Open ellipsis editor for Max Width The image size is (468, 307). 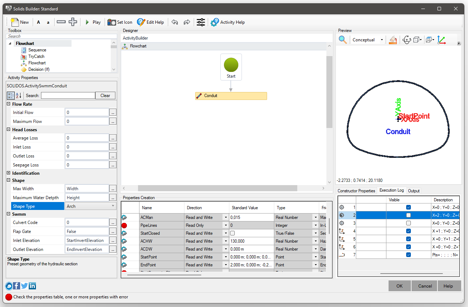[x=113, y=189]
